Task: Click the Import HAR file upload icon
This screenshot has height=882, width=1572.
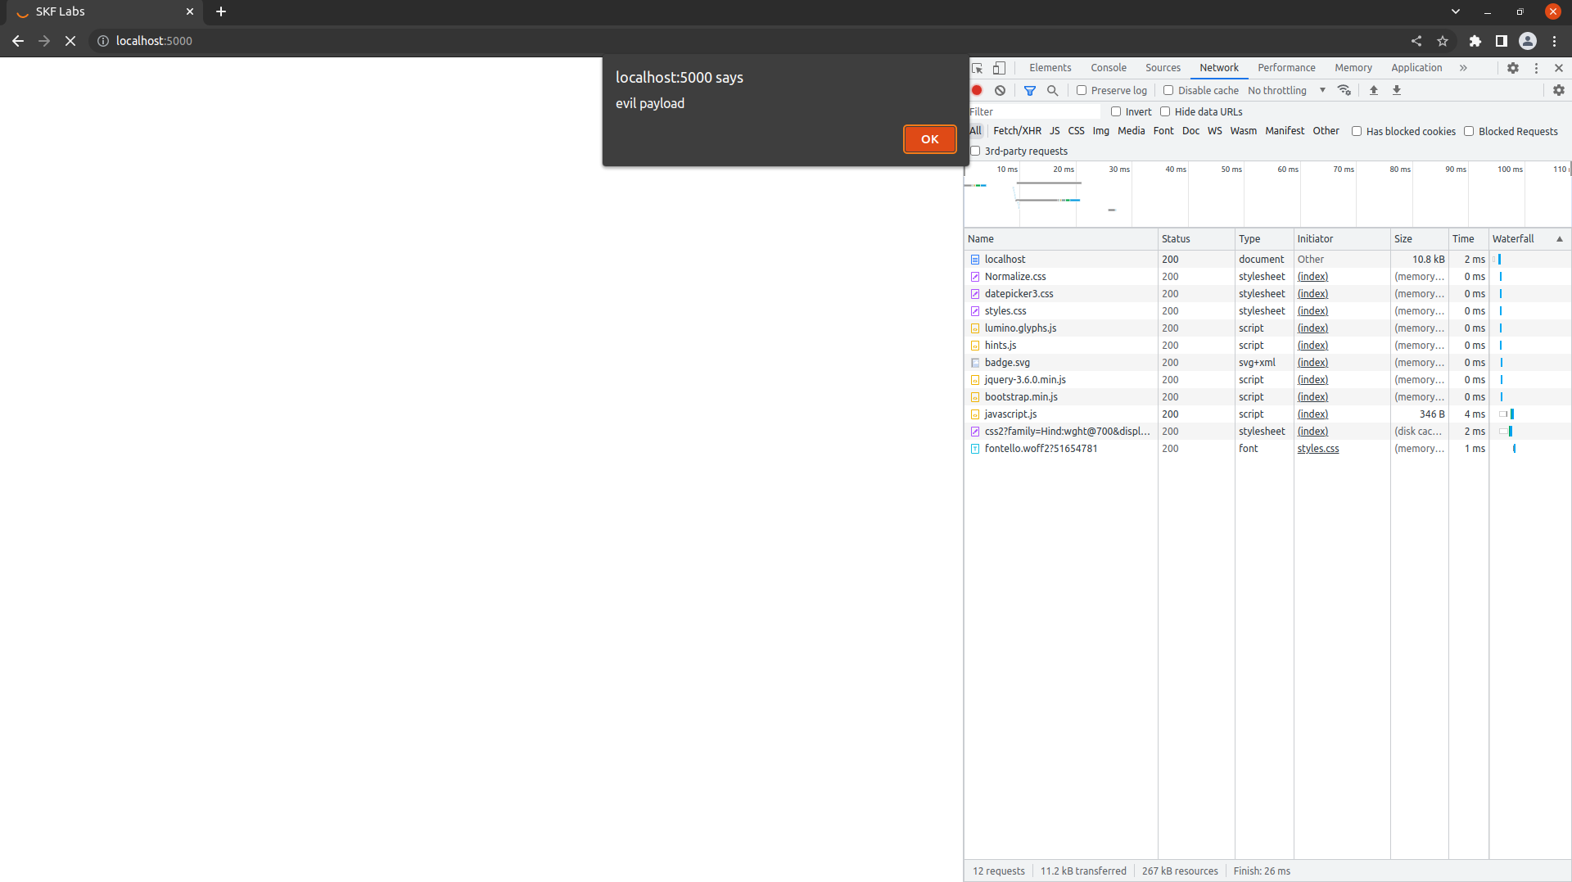Action: pyautogui.click(x=1374, y=90)
